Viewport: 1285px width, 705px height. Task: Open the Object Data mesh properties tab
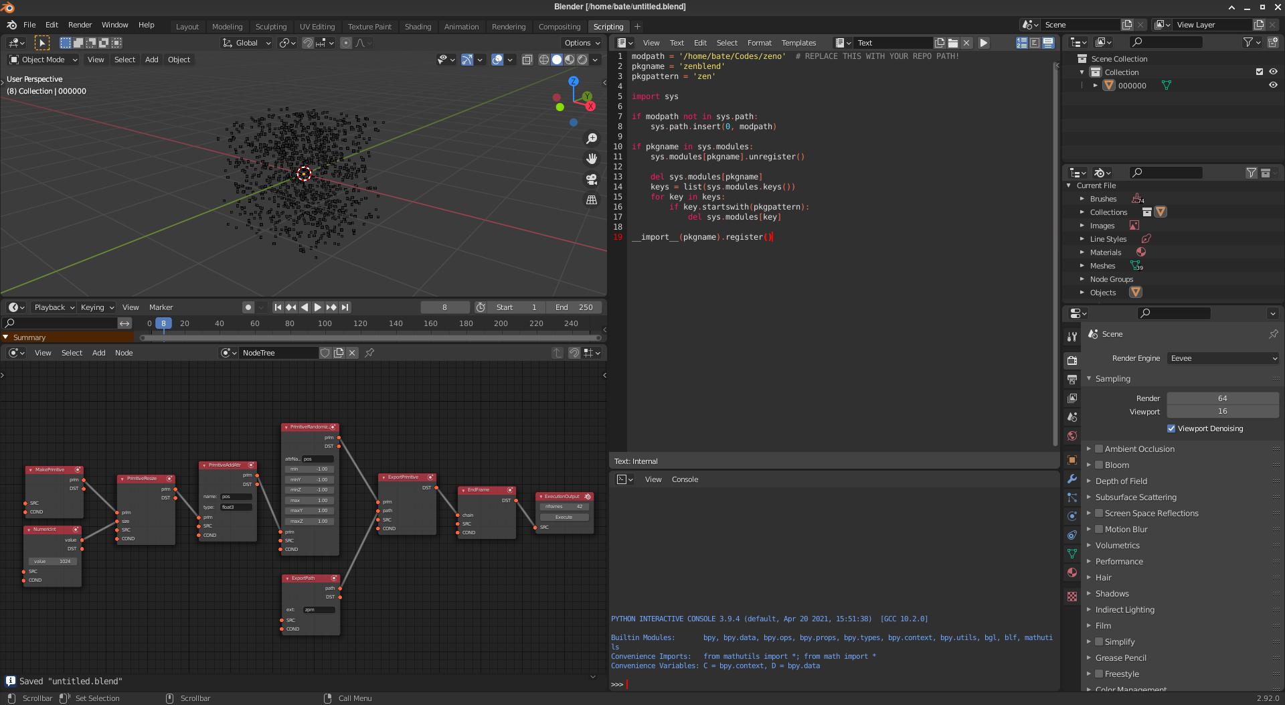pyautogui.click(x=1072, y=554)
